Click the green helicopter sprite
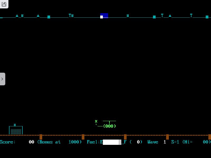This screenshot has height=158, width=211. 107,124
